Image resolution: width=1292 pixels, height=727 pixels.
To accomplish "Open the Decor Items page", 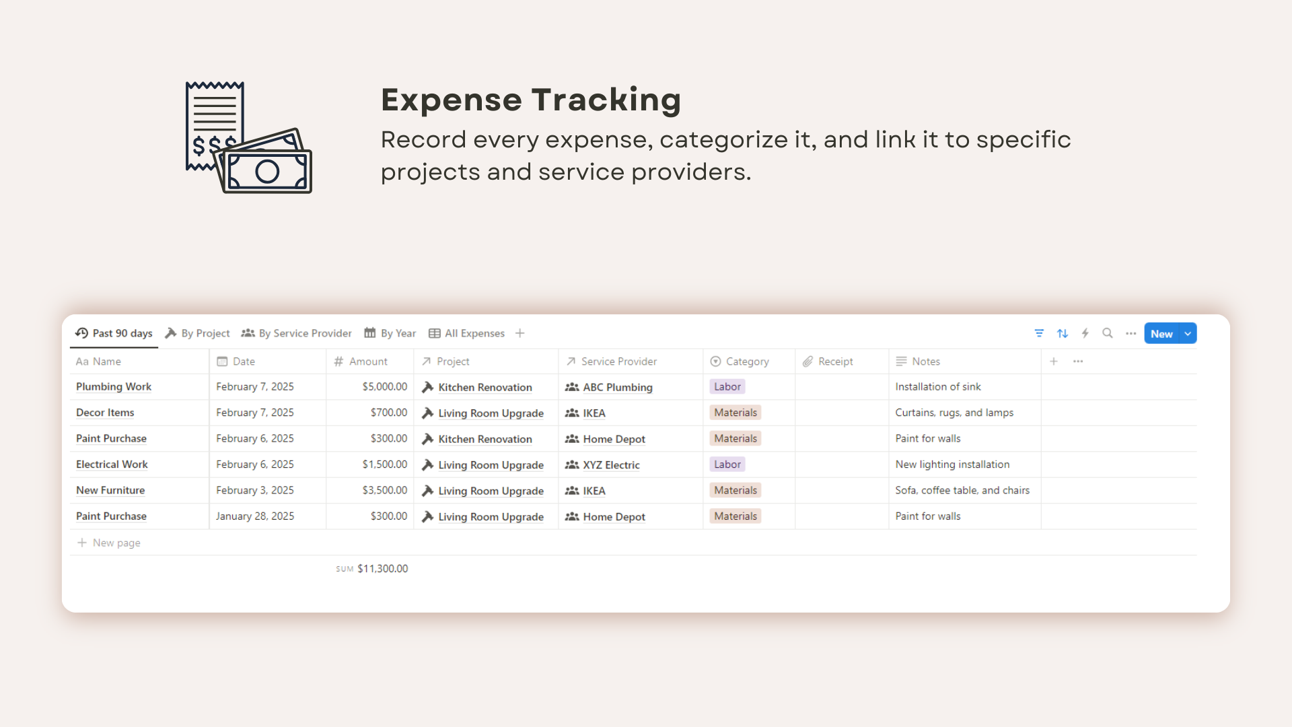I will (x=105, y=413).
